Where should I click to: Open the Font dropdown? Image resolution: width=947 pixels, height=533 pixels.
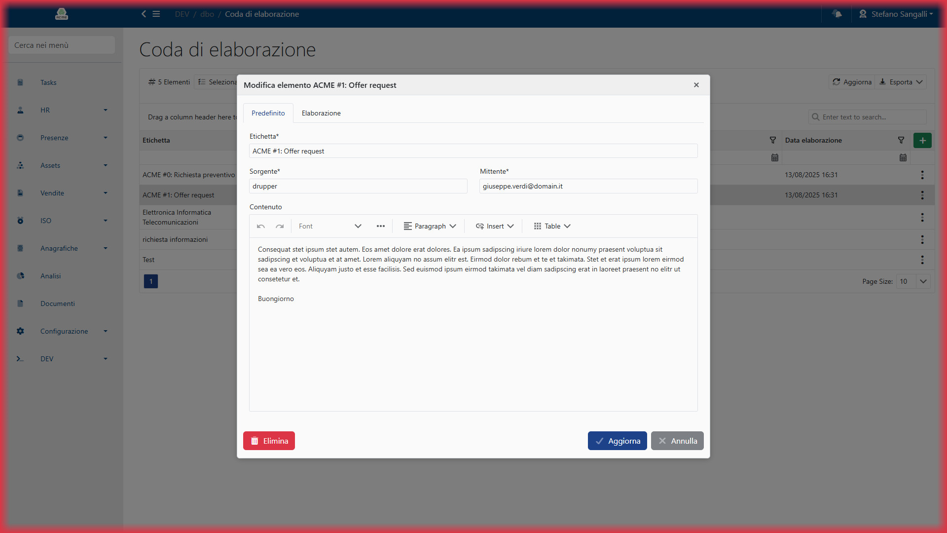click(x=329, y=226)
